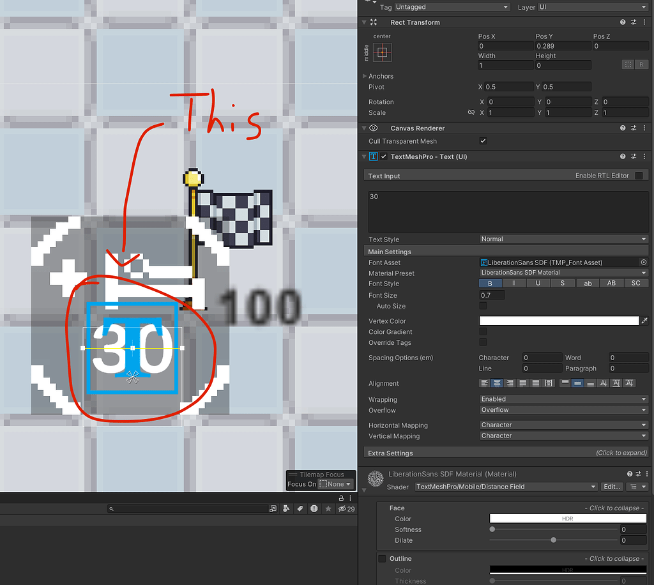Enable the Color Gradient checkbox
654x585 pixels.
coord(483,331)
